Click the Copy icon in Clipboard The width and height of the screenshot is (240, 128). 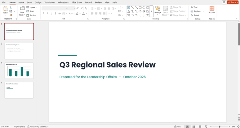tap(11, 11)
